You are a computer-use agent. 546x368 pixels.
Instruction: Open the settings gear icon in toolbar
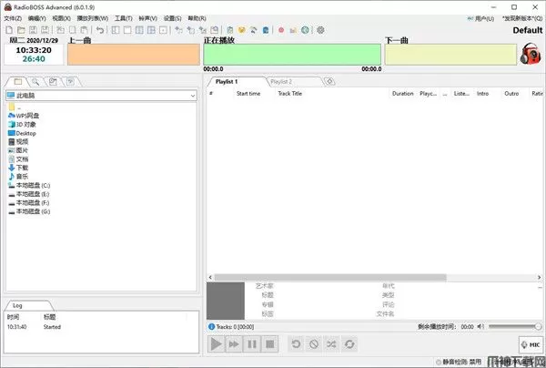tap(320, 30)
